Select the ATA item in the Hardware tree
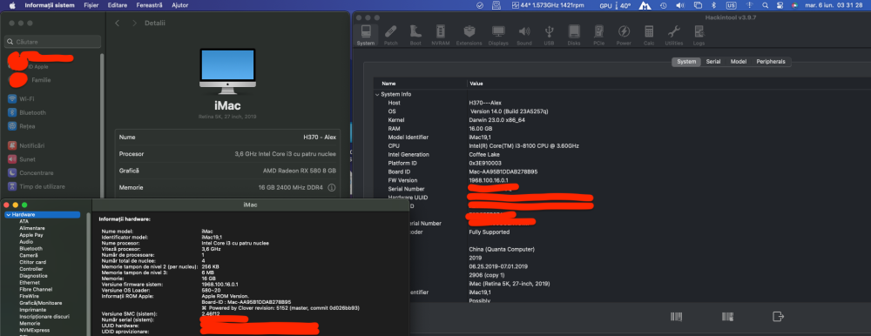Viewport: 871px width, 336px height. (24, 222)
